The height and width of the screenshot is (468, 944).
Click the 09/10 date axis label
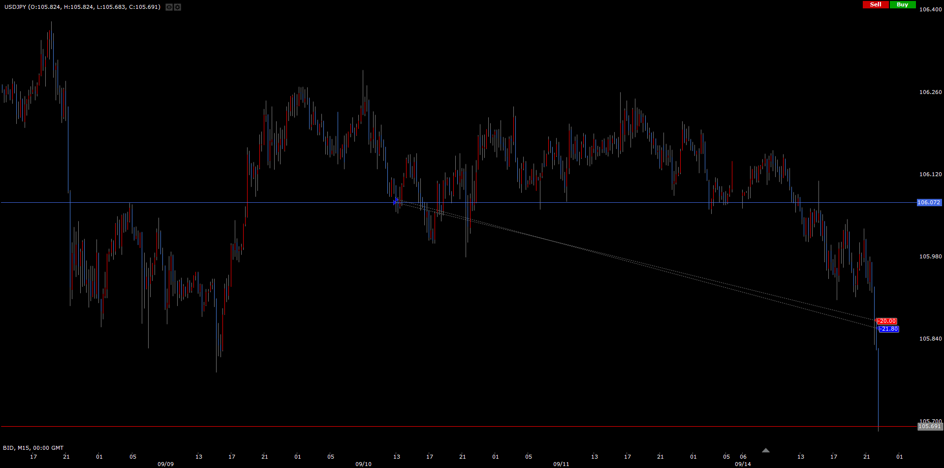click(x=363, y=464)
